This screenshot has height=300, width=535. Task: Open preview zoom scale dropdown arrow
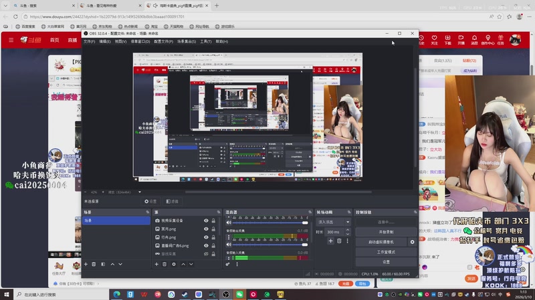point(140,192)
